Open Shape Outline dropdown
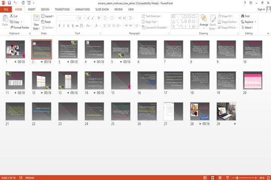 point(228,22)
